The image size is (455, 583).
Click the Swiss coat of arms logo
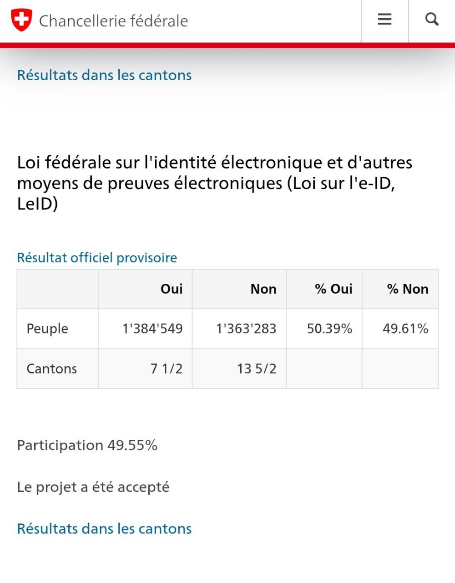[x=21, y=20]
